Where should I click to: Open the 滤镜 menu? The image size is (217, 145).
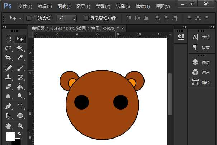coord(142,6)
